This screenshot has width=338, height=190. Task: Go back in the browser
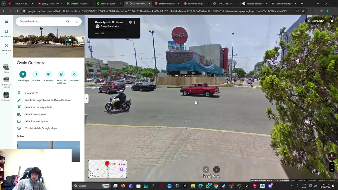pyautogui.click(x=4, y=11)
